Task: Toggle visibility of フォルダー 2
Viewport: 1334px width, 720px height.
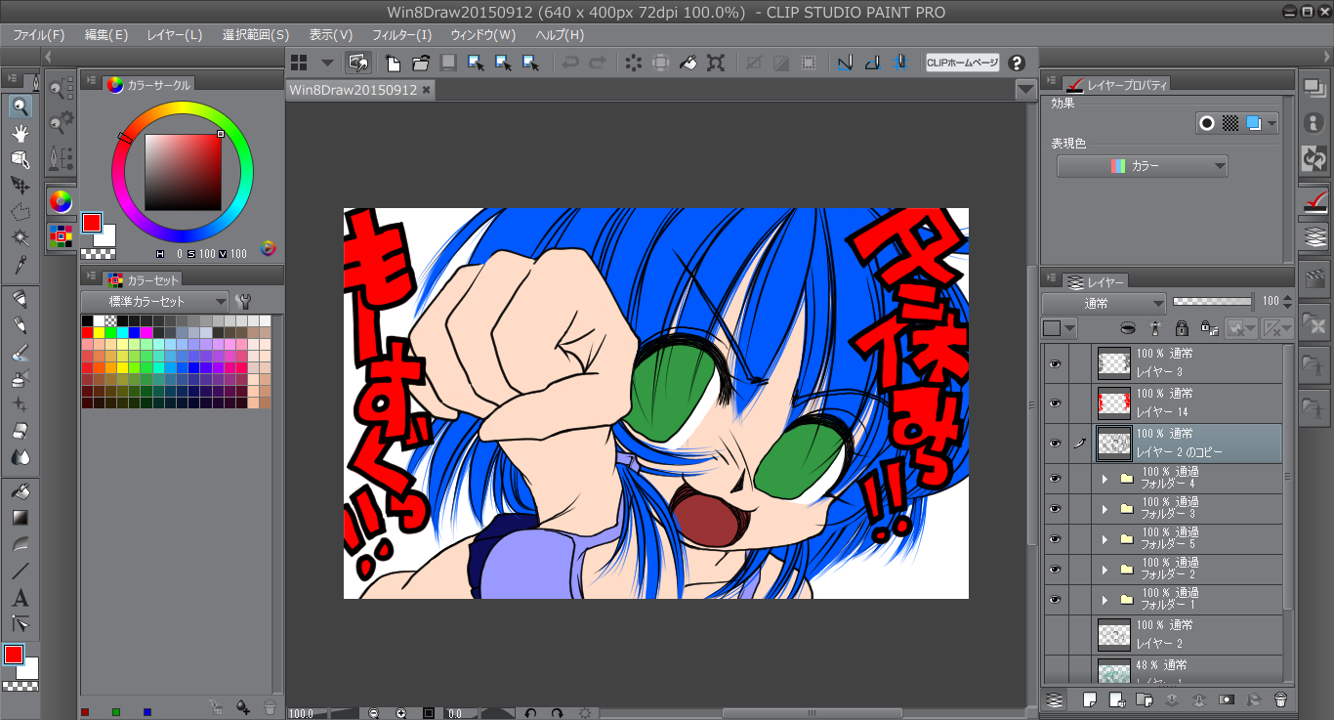Action: (x=1055, y=570)
